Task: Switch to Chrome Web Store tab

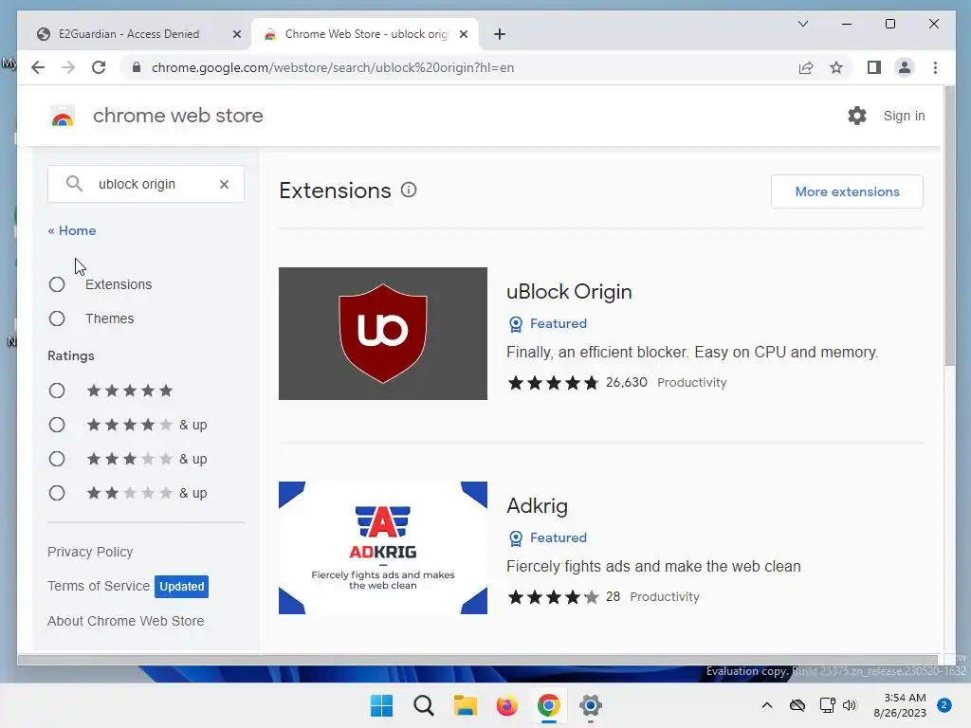Action: coord(365,34)
